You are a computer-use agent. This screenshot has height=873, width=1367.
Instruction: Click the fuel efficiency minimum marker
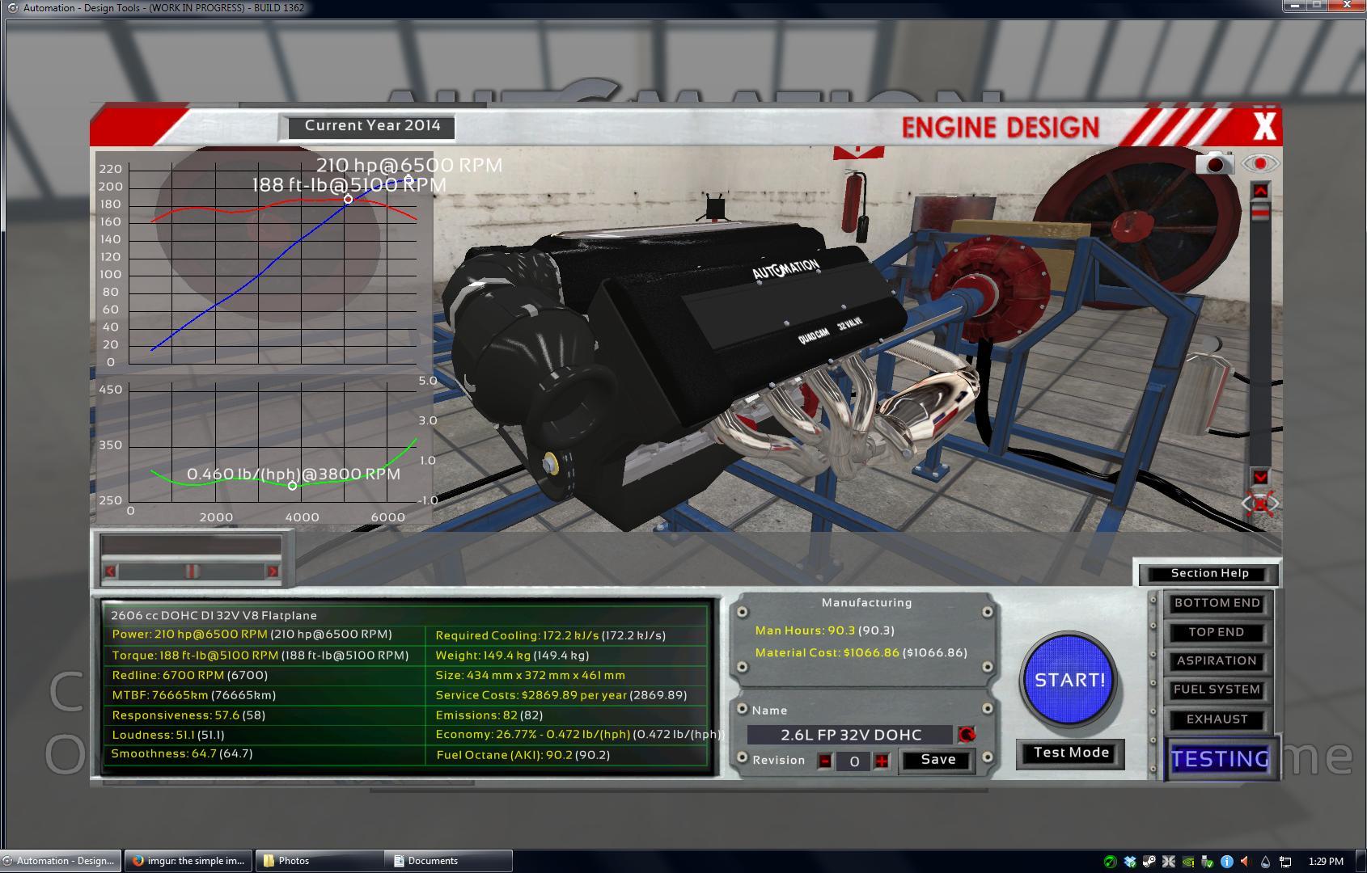coord(293,486)
